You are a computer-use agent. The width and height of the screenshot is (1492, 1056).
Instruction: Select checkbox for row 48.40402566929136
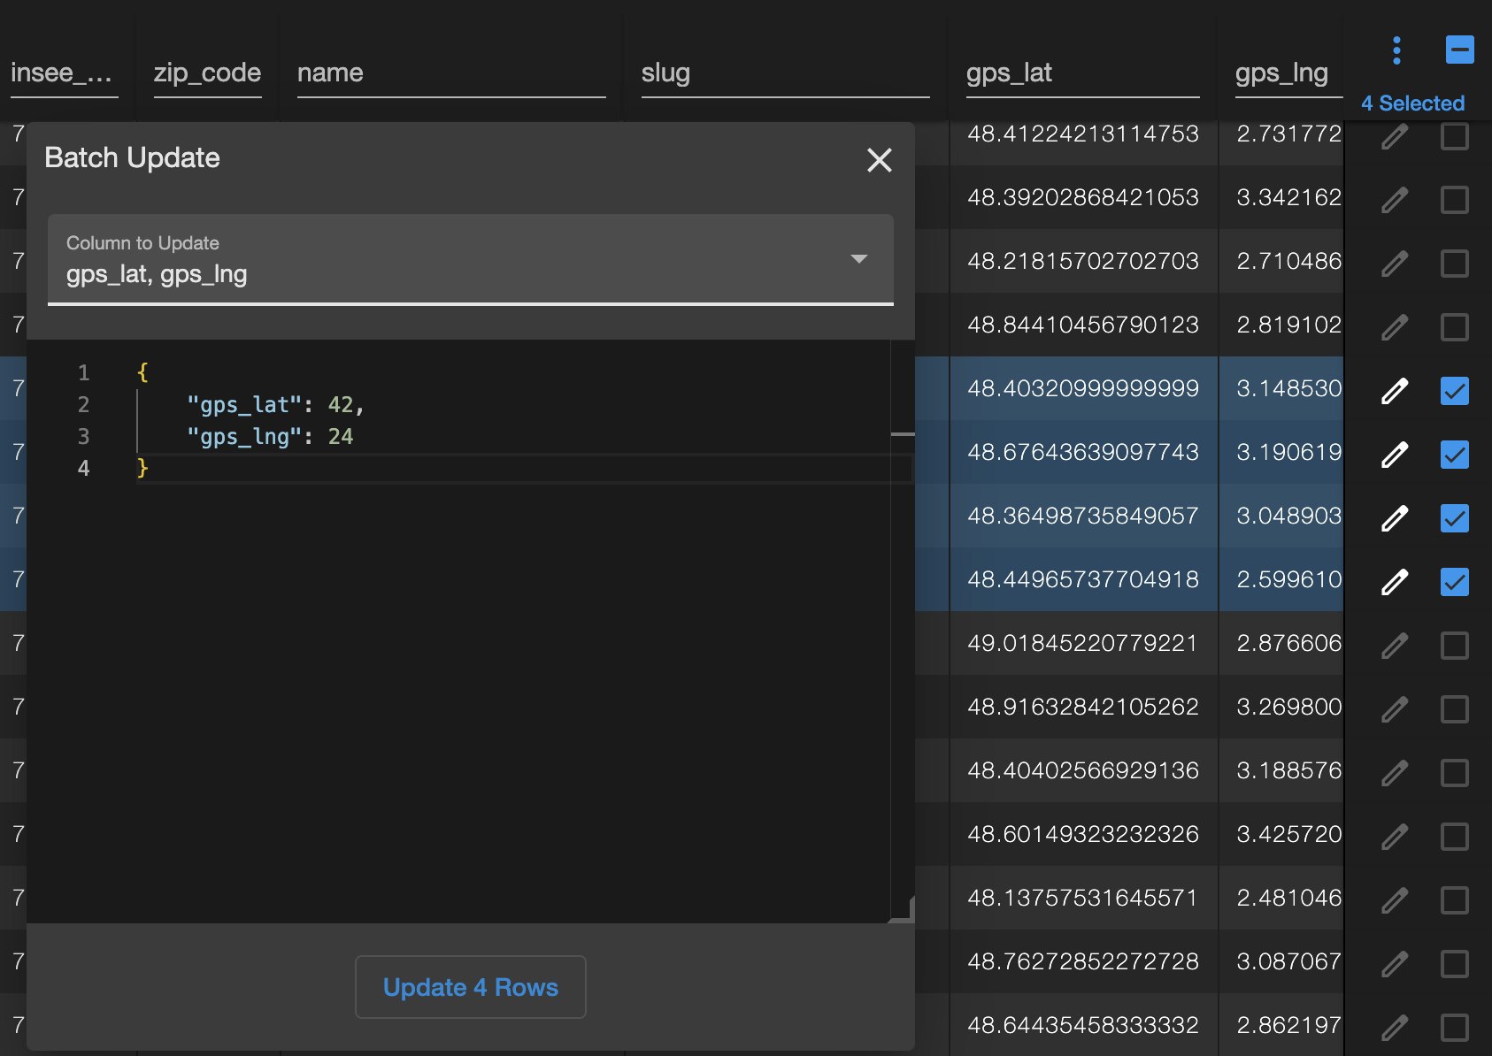[1455, 773]
